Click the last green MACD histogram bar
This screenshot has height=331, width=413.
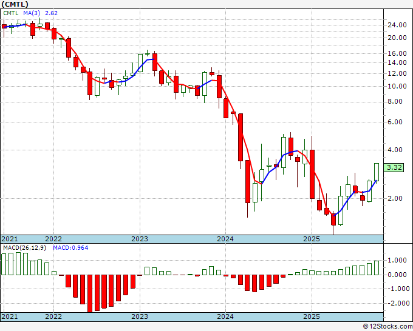click(377, 268)
